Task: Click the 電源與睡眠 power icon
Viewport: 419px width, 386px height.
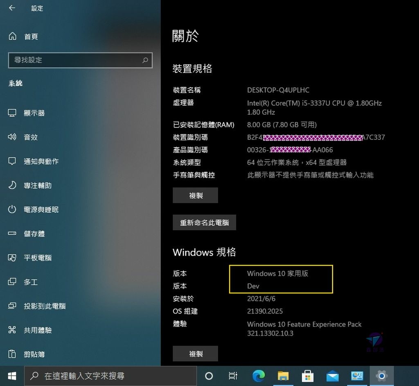Action: [12, 209]
